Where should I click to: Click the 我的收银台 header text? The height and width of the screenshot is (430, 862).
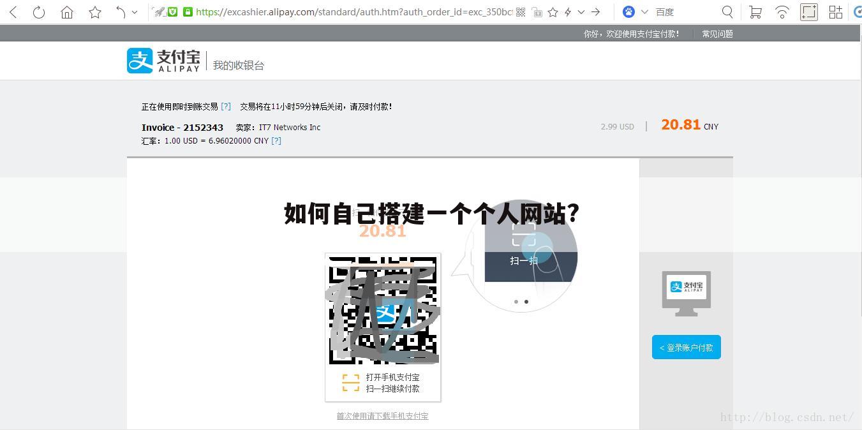(x=239, y=65)
